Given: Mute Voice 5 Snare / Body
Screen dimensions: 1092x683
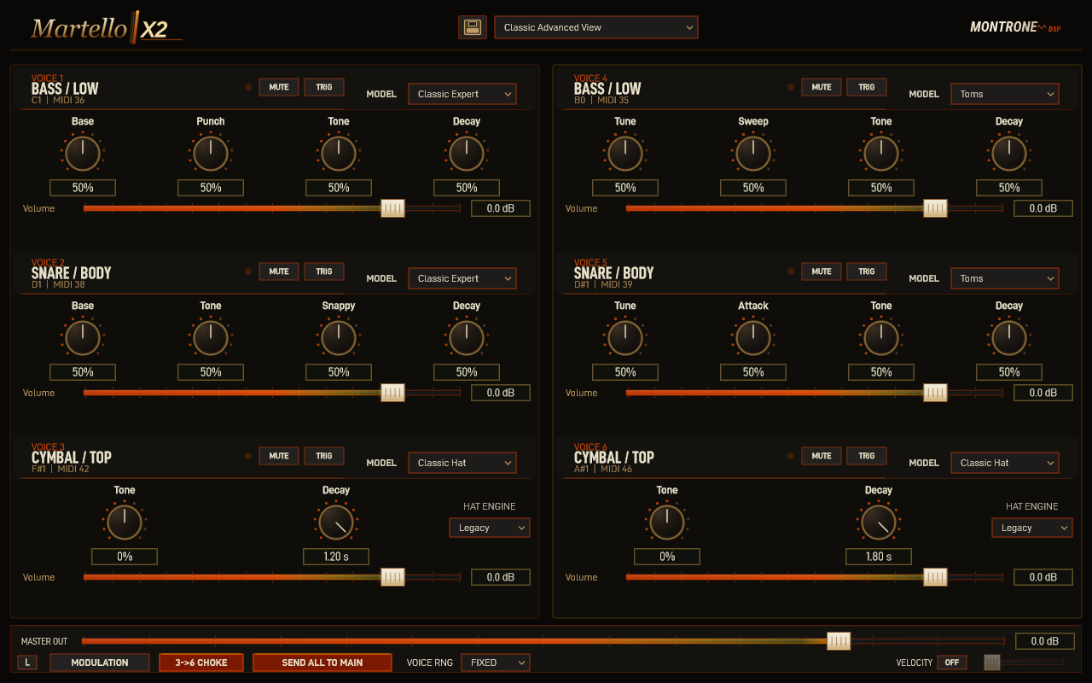Looking at the screenshot, I should (822, 271).
